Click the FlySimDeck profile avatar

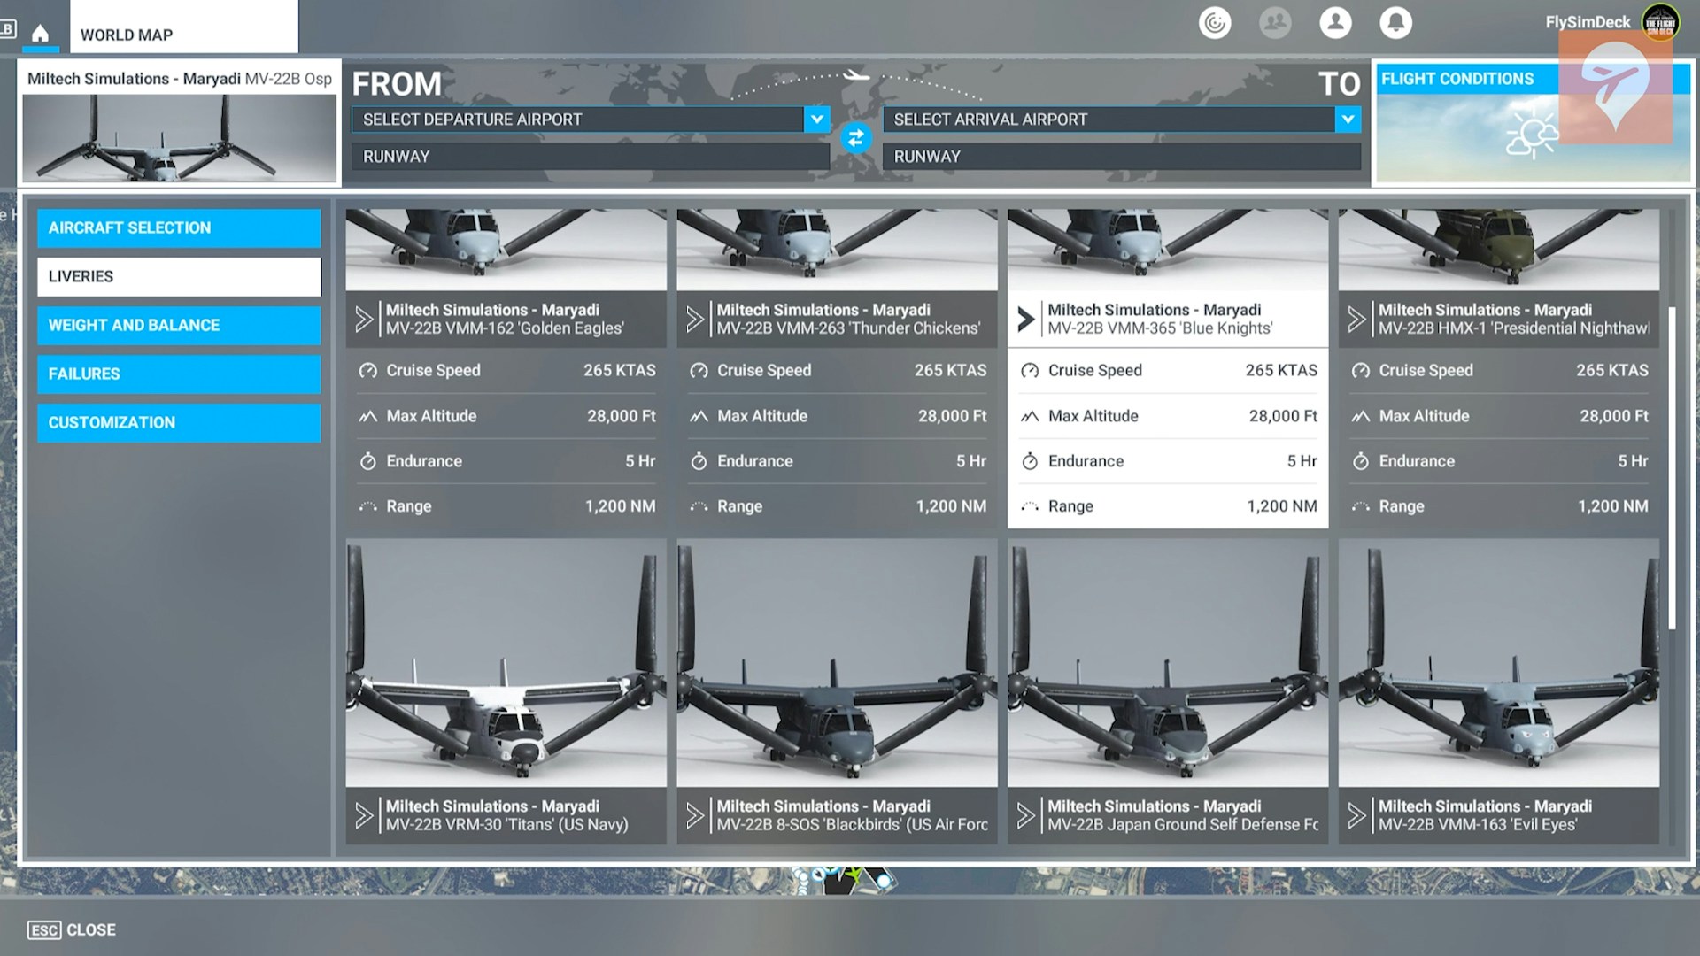tap(1659, 22)
